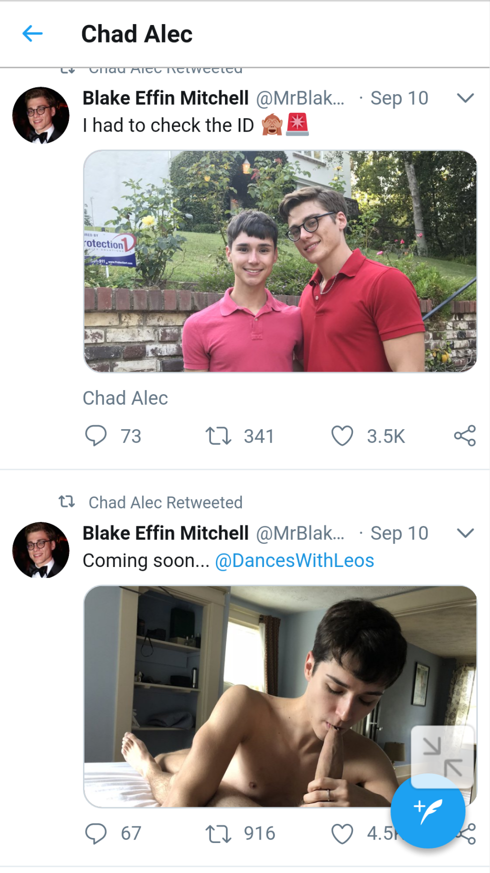Open the Blake Effin Mitchell name on first tweet

165,98
